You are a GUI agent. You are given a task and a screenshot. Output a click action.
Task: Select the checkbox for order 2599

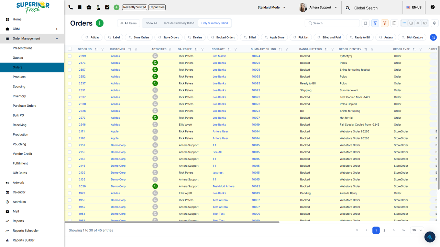click(x=70, y=56)
